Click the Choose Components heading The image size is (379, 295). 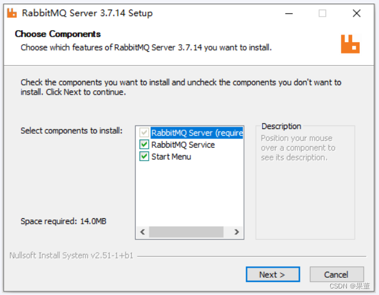[58, 34]
